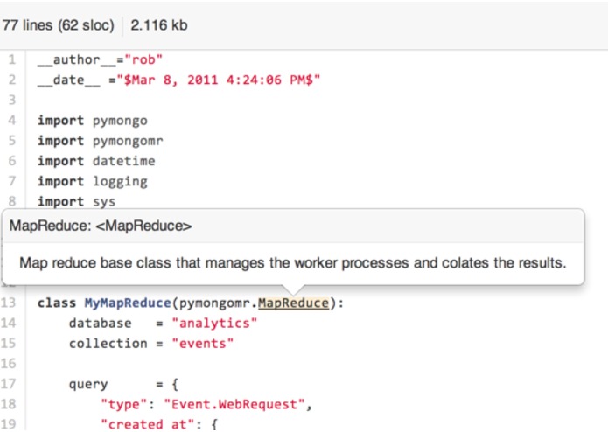
Task: Click line number 1 in the gutter
Action: 12,59
